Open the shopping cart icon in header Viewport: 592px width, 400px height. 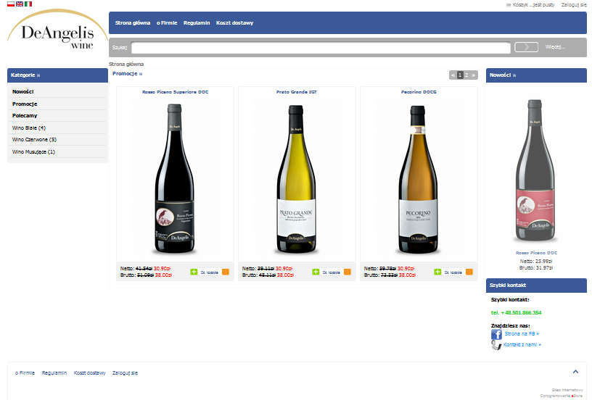point(508,5)
